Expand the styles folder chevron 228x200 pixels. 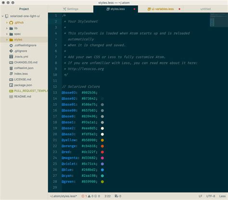pos(7,39)
